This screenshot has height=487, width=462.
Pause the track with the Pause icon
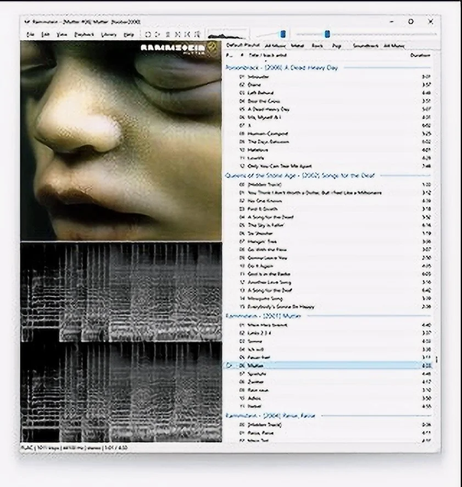166,35
